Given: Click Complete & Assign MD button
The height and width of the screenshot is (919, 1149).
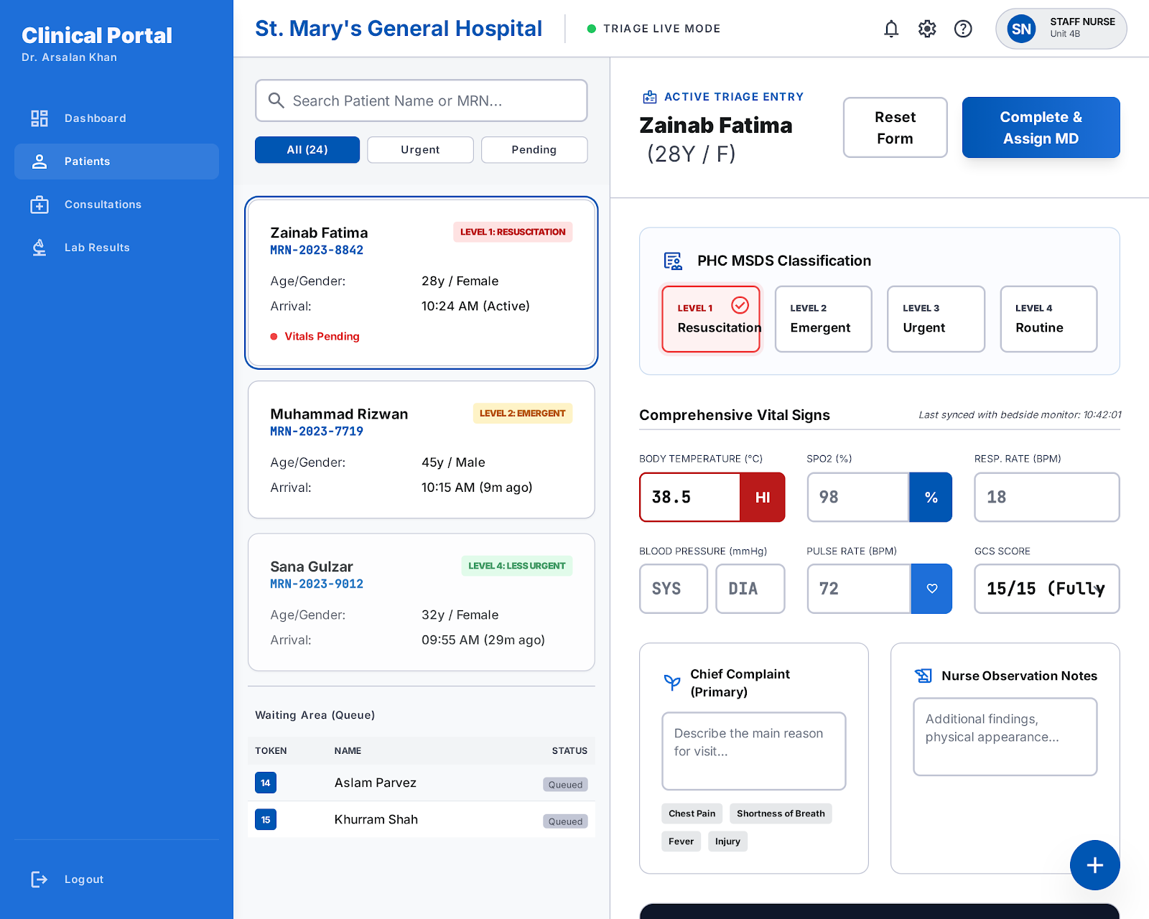Looking at the screenshot, I should click(x=1041, y=127).
